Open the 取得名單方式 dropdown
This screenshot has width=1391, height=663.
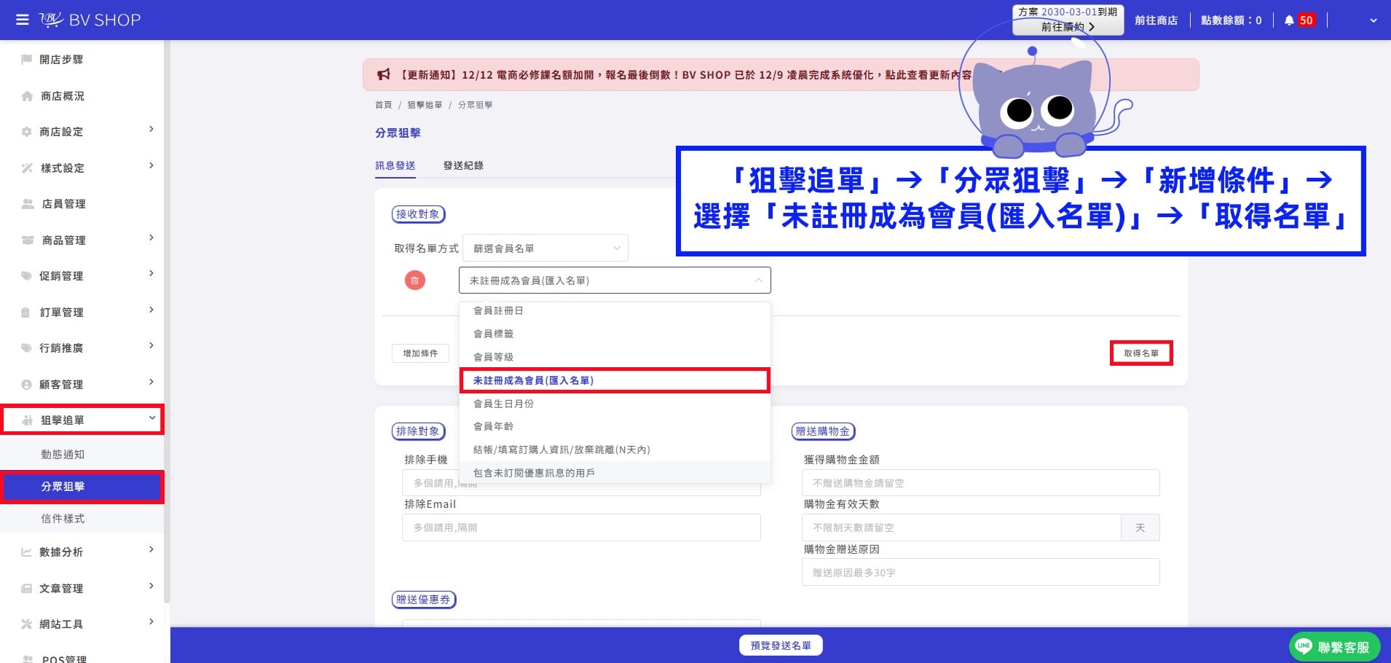click(545, 248)
